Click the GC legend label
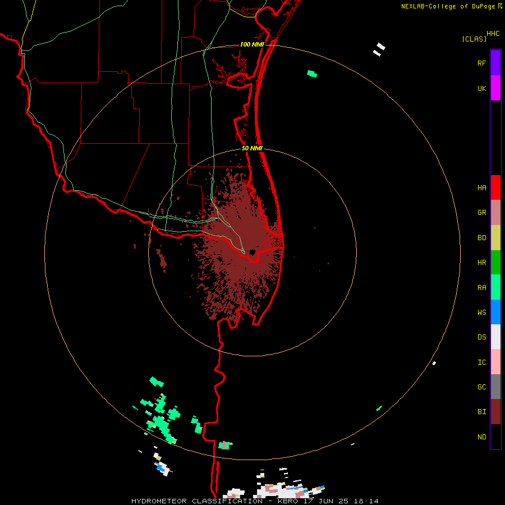 click(481, 387)
